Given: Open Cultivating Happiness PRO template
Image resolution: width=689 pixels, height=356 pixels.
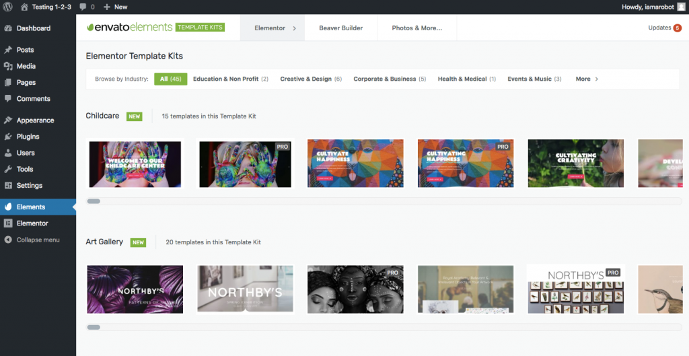Looking at the screenshot, I should tap(466, 164).
